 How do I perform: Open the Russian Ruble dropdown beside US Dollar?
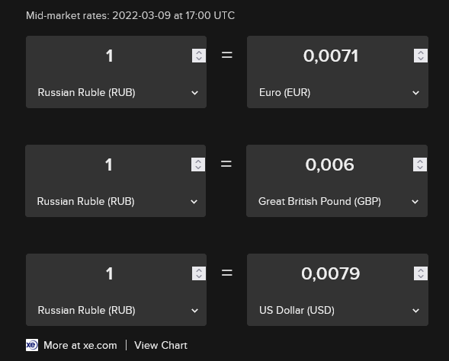117,311
